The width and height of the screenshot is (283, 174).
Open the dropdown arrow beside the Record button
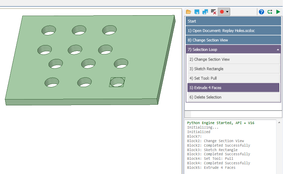click(227, 12)
